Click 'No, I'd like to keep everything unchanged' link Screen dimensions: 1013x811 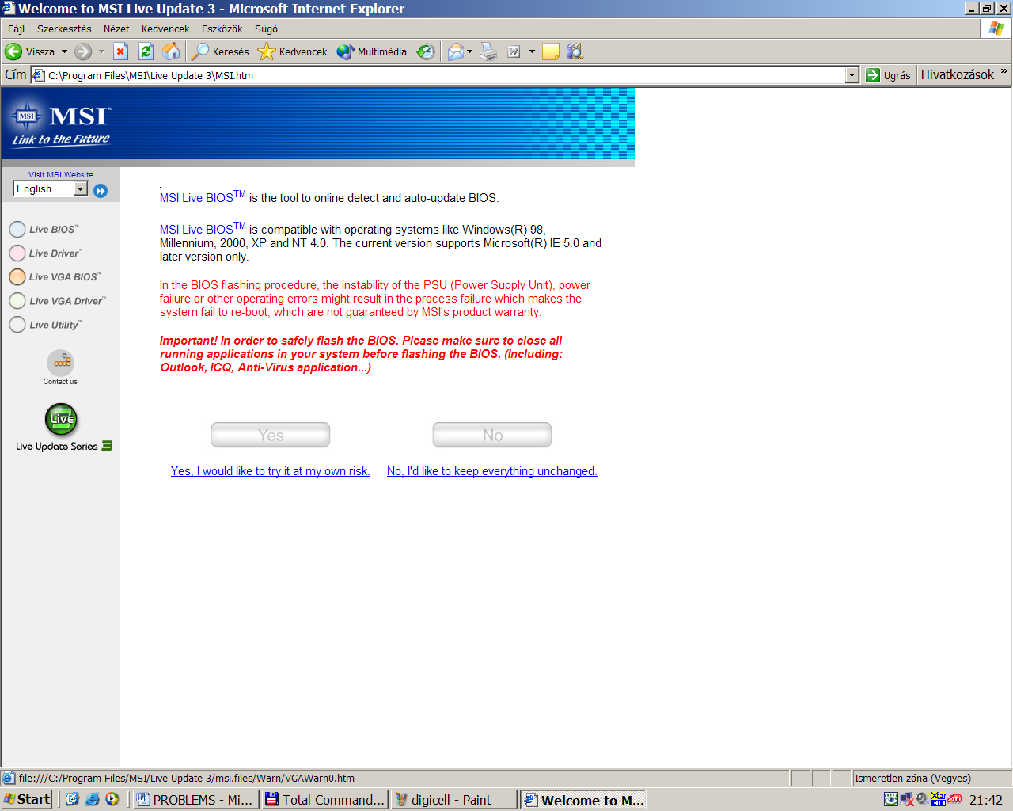pos(492,471)
